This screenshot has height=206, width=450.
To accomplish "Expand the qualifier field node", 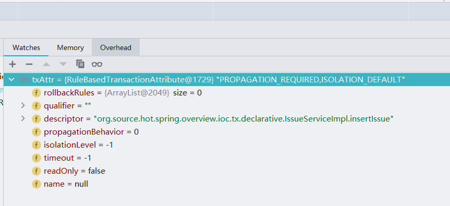I will [x=23, y=105].
